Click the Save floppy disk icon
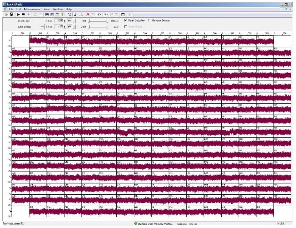 click(x=11, y=14)
